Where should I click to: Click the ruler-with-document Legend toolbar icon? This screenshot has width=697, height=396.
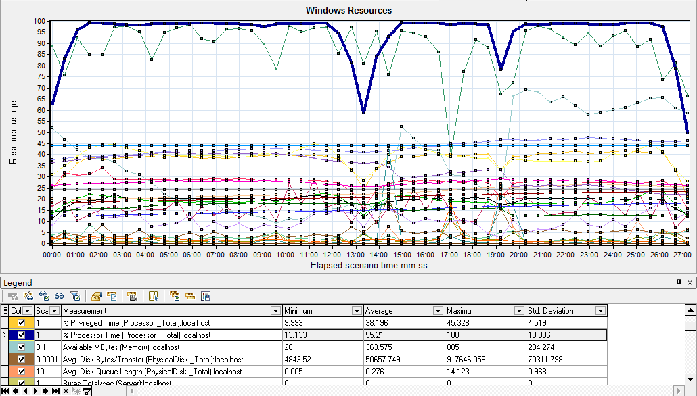[x=112, y=296]
